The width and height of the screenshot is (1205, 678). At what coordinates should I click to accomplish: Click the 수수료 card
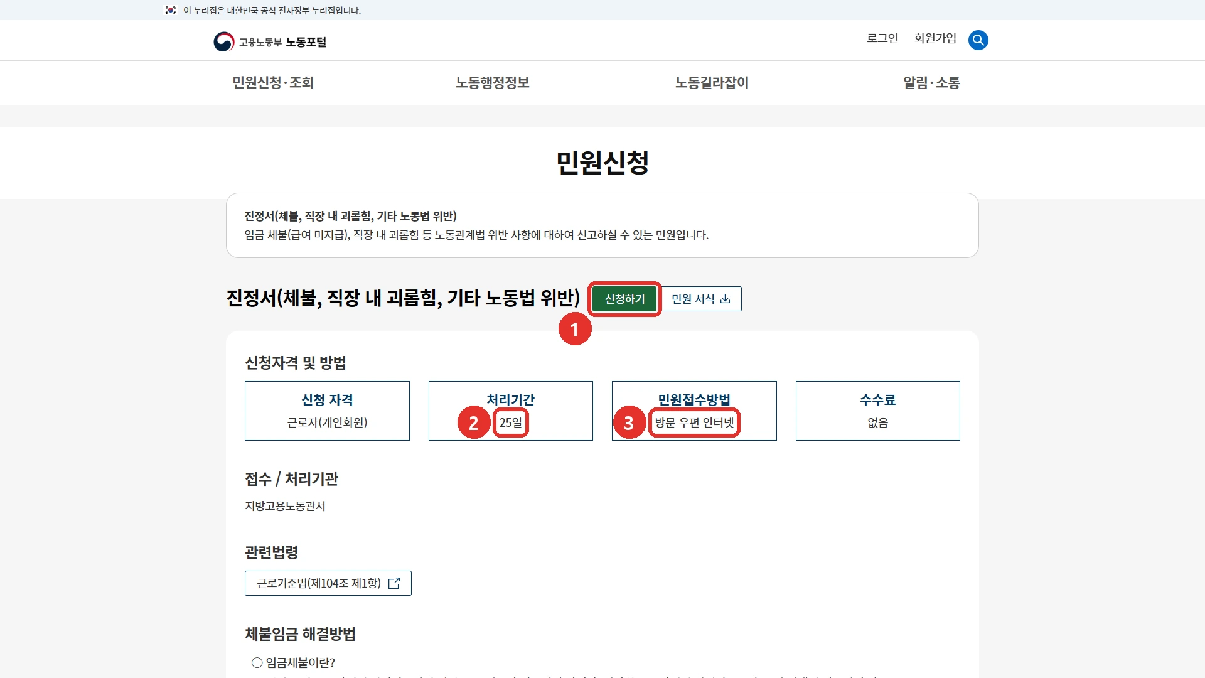tap(878, 411)
